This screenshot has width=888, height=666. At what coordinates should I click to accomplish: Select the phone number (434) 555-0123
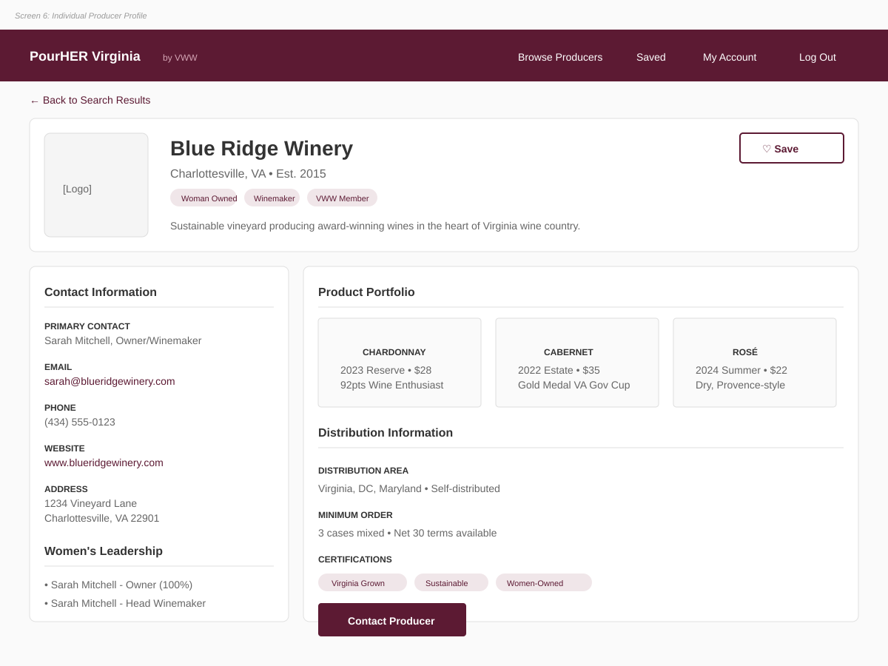pos(80,422)
